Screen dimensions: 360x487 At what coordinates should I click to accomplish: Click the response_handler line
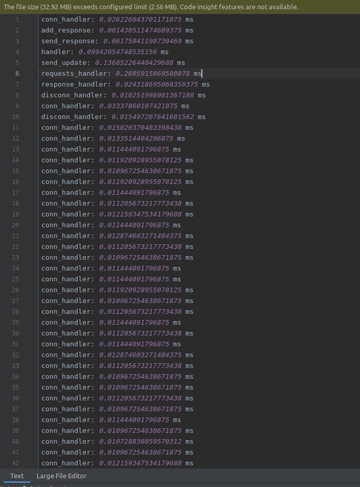click(125, 85)
